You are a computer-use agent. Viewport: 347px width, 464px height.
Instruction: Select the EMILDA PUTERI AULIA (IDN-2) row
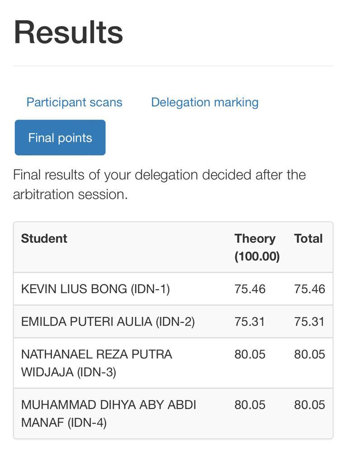173,322
